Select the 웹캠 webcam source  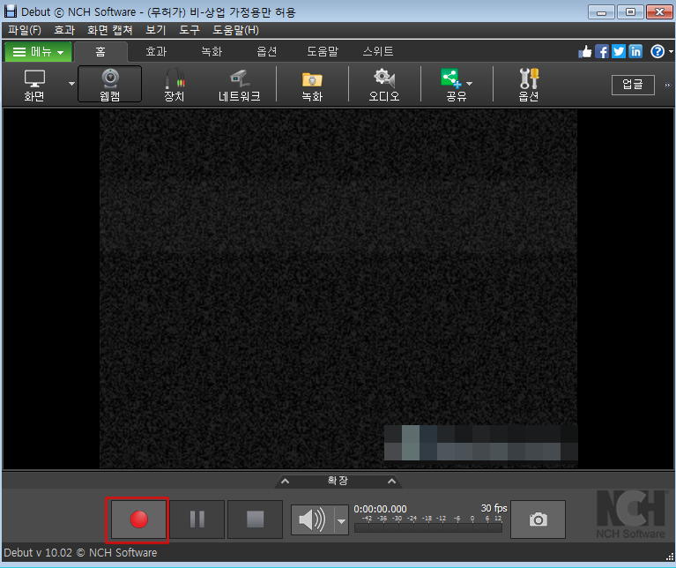(110, 85)
